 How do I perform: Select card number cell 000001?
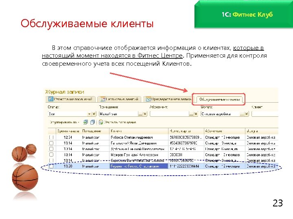pyautogui.click(x=186, y=155)
